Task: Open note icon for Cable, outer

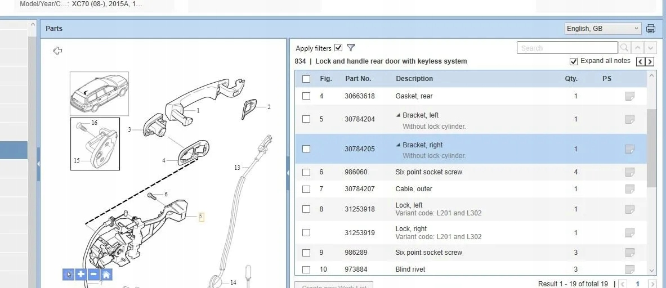Action: click(x=630, y=189)
